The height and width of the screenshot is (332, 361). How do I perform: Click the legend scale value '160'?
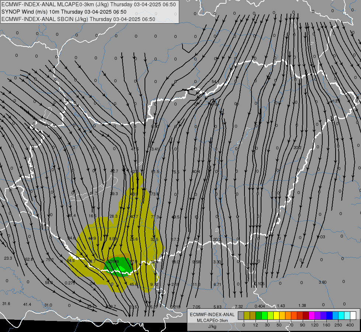pos(326,325)
